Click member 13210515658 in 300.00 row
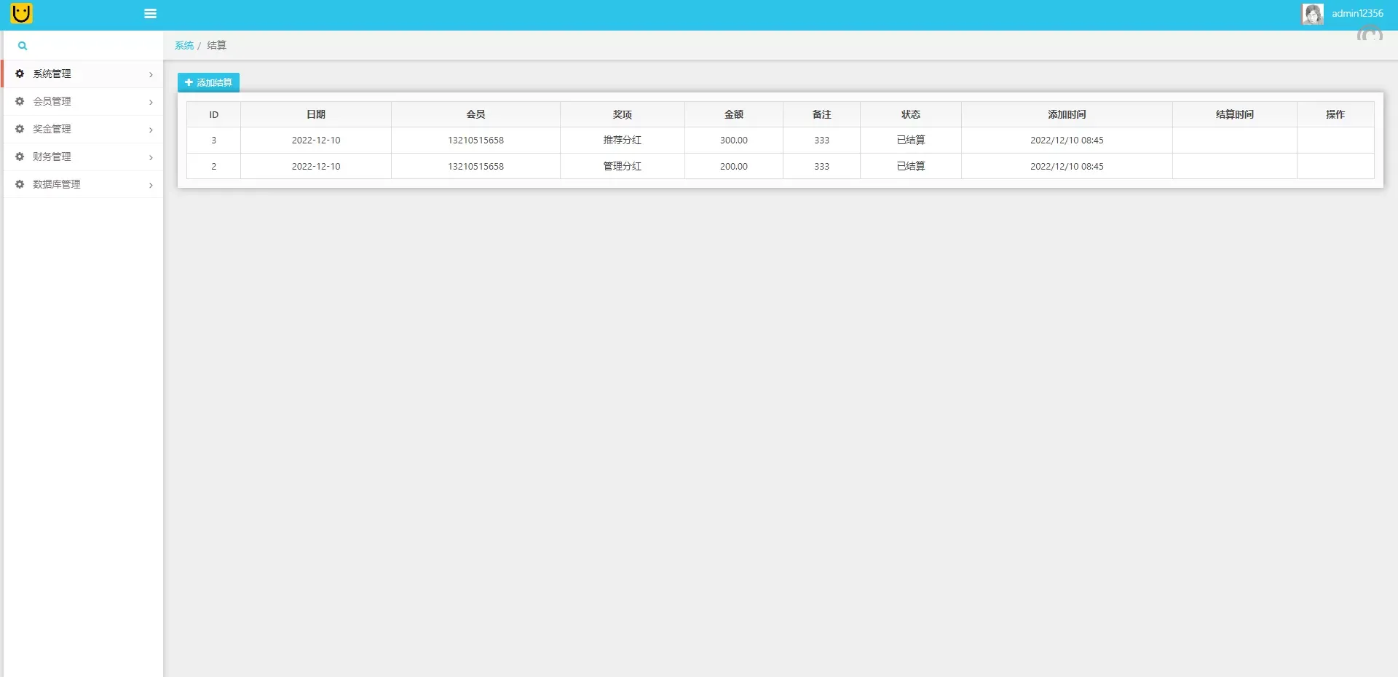This screenshot has width=1398, height=677. (x=476, y=140)
